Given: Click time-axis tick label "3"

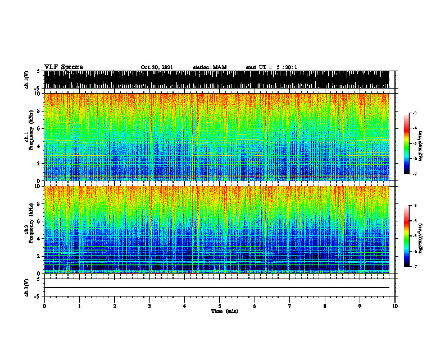Looking at the screenshot, I should [149, 306].
